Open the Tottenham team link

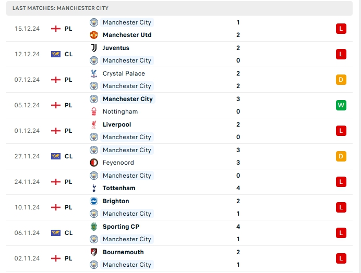pos(119,188)
